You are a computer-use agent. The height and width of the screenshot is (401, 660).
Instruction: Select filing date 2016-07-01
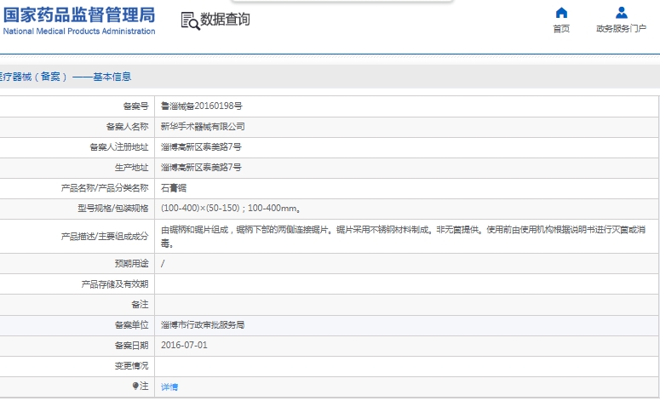[184, 345]
